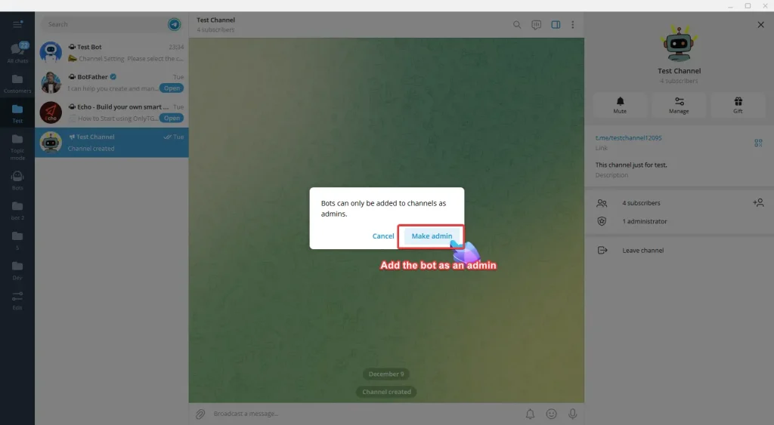Send a Gift to channel
The width and height of the screenshot is (774, 425).
coord(738,105)
